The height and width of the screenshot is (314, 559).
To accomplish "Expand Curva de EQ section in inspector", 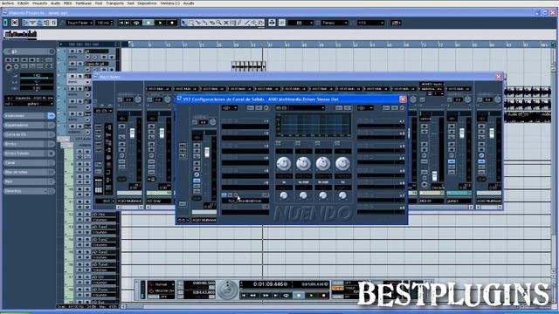I will point(29,134).
